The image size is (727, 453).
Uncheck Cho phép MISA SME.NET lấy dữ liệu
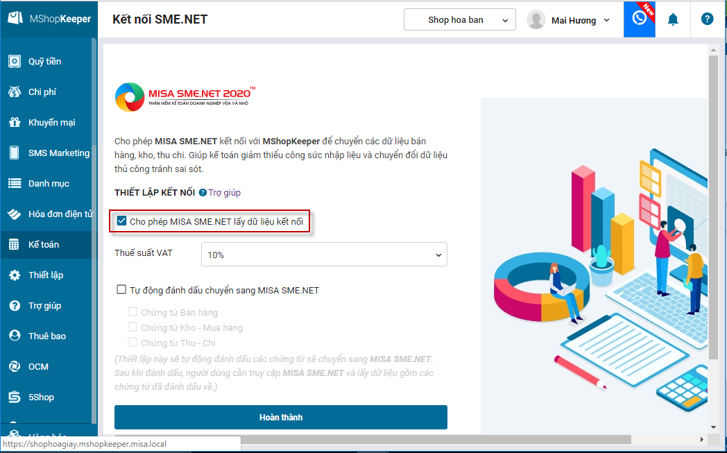coord(122,221)
